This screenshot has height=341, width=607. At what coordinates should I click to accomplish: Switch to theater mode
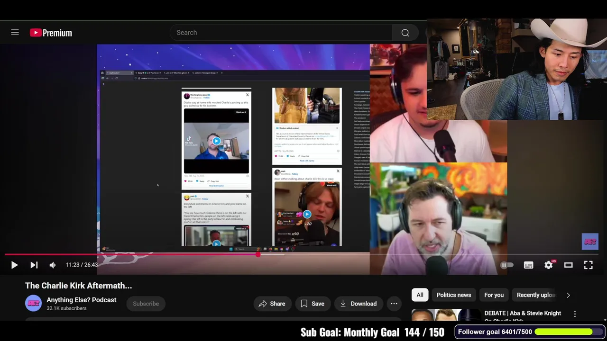click(568, 265)
